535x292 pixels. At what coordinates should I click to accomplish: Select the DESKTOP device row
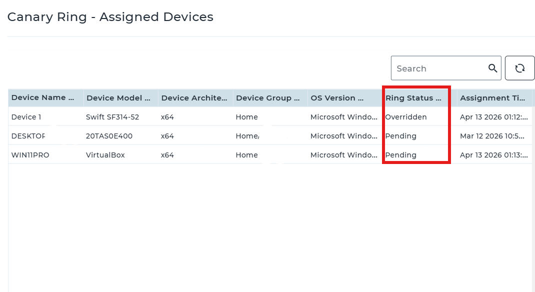(270, 136)
